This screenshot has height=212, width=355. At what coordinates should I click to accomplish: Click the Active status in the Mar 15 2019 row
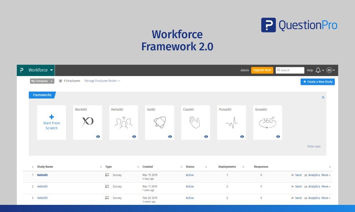[190, 175]
